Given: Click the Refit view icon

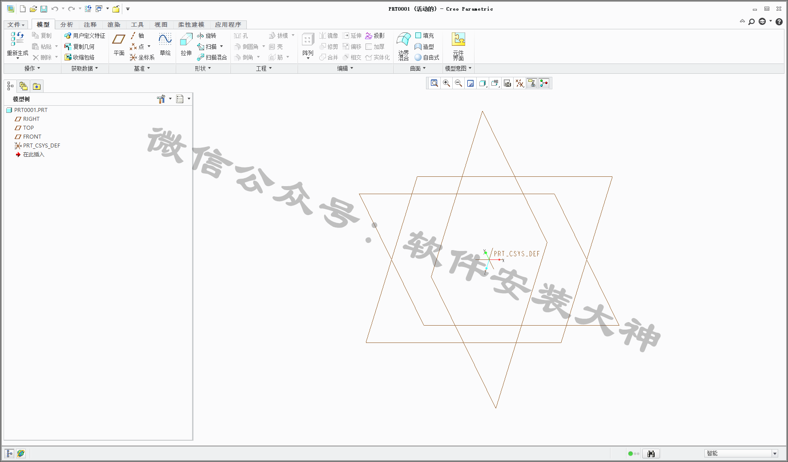Looking at the screenshot, I should 434,83.
